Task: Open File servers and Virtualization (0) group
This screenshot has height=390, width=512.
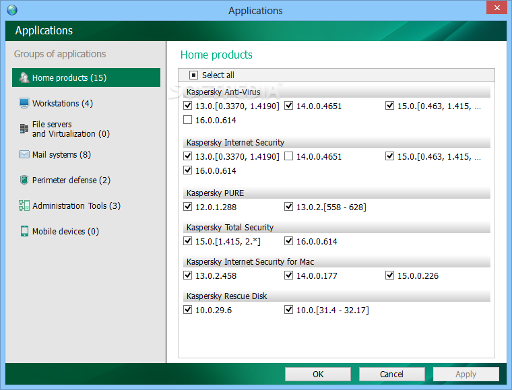Action: click(x=71, y=129)
